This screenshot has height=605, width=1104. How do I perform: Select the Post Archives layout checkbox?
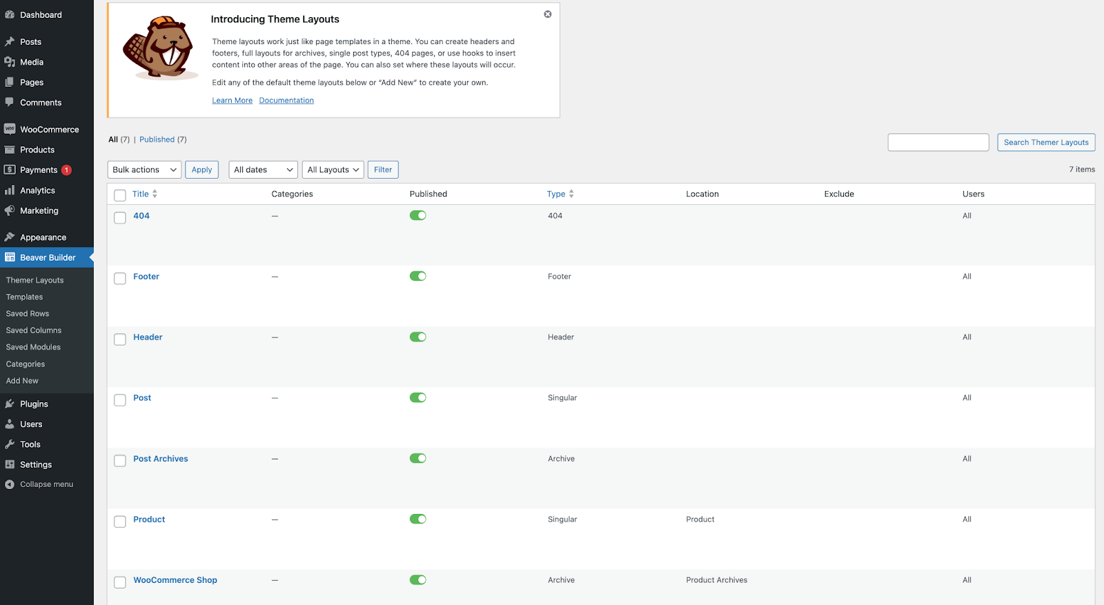click(x=120, y=460)
